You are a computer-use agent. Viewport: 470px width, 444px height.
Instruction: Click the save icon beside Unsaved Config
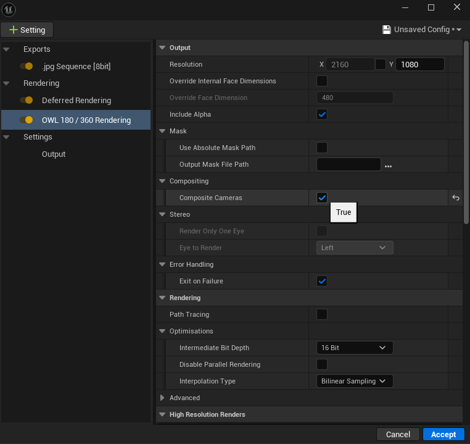pyautogui.click(x=387, y=30)
